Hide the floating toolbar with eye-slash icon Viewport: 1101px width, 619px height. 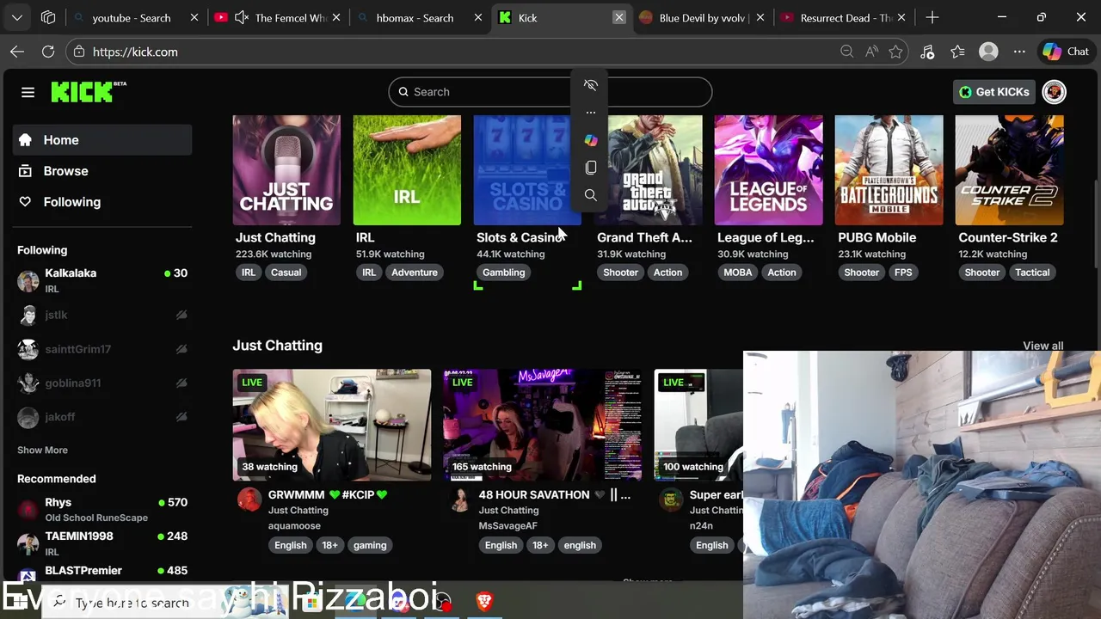(x=591, y=85)
